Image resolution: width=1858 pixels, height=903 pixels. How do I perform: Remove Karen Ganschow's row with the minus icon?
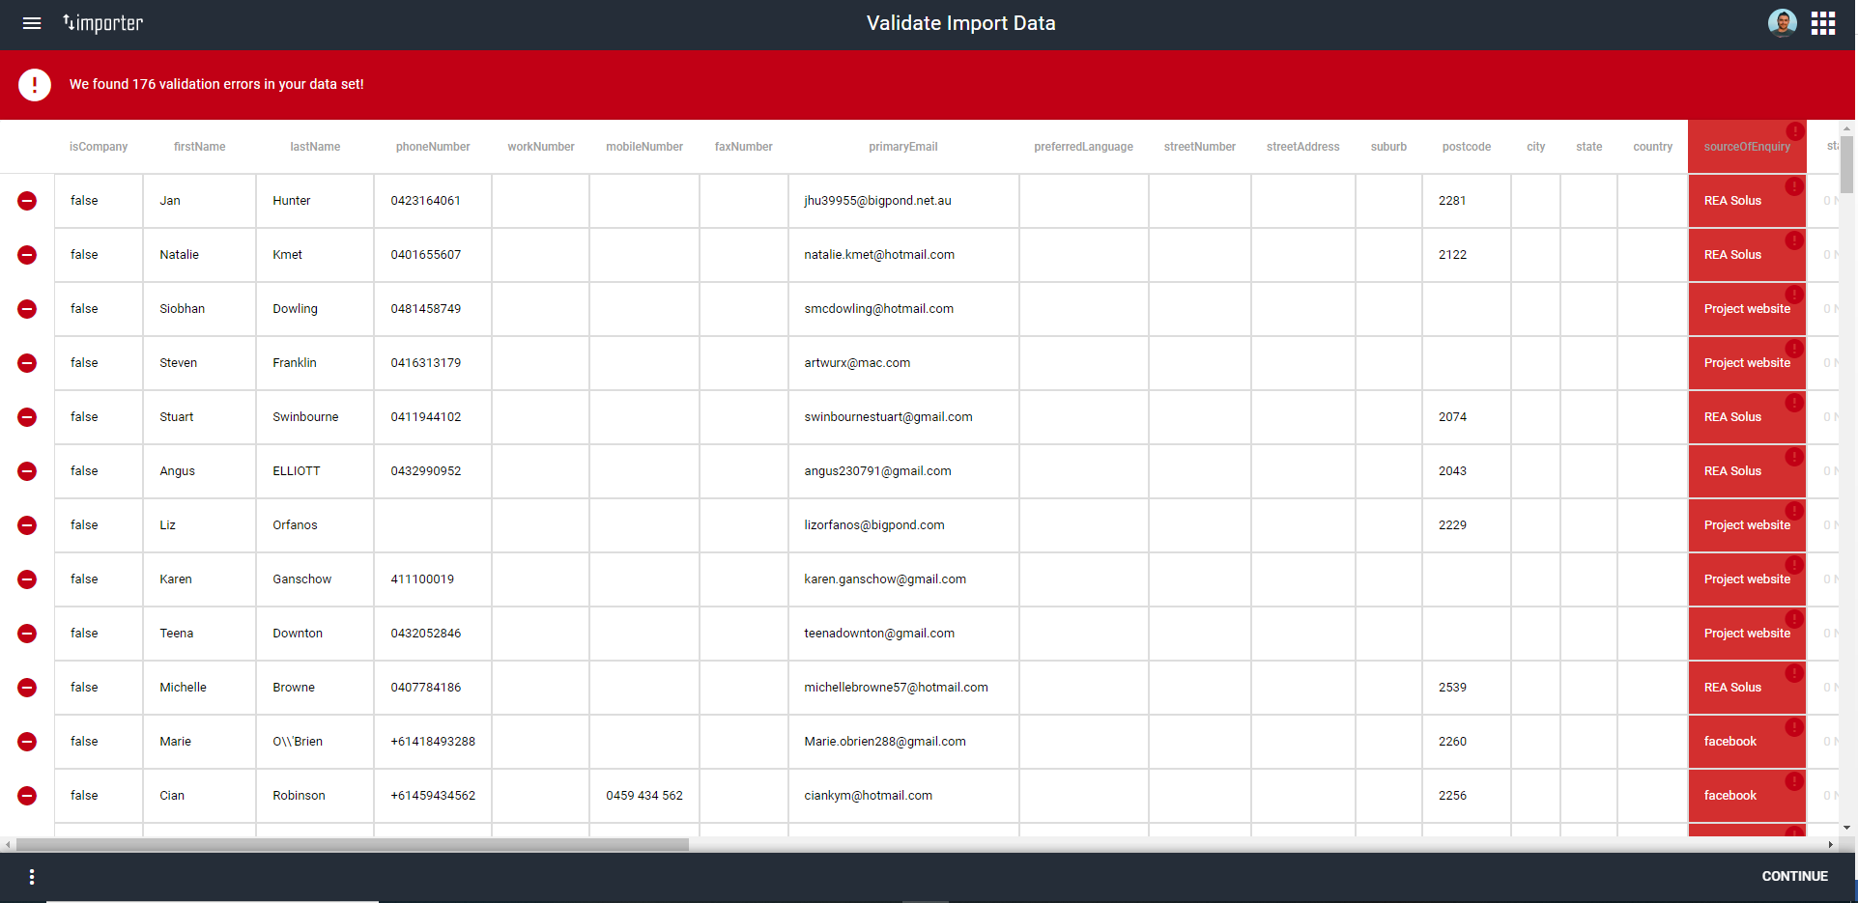point(27,579)
